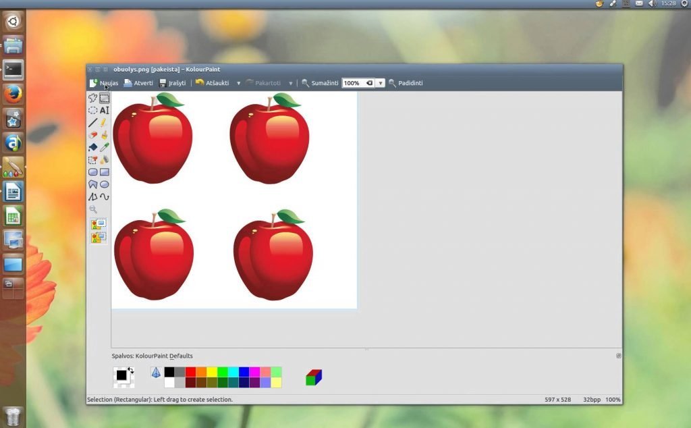This screenshot has height=428, width=691.
Task: Expand the Atšaukti undo history arrow
Action: (238, 83)
